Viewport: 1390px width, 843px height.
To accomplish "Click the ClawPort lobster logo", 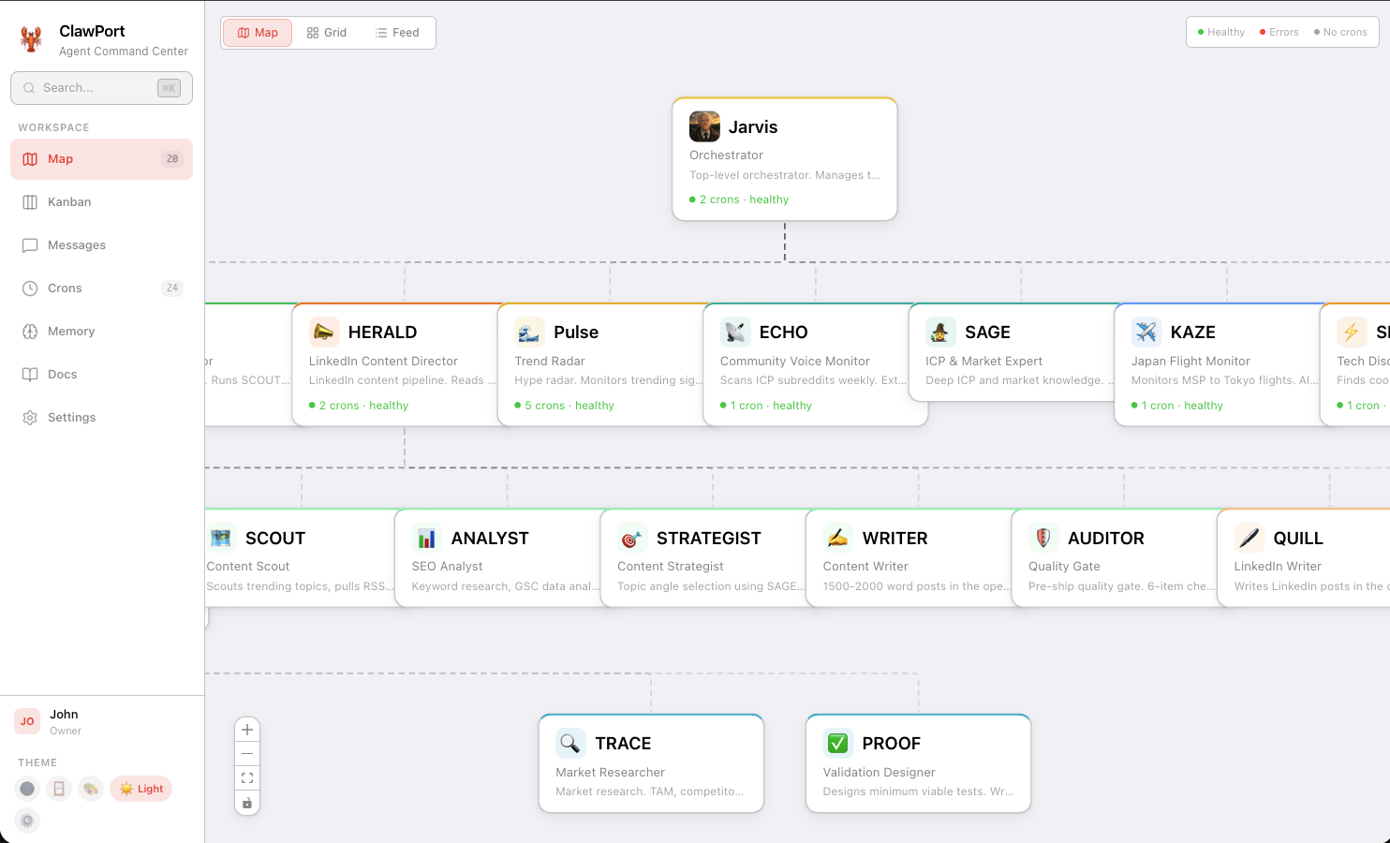I will (x=31, y=38).
